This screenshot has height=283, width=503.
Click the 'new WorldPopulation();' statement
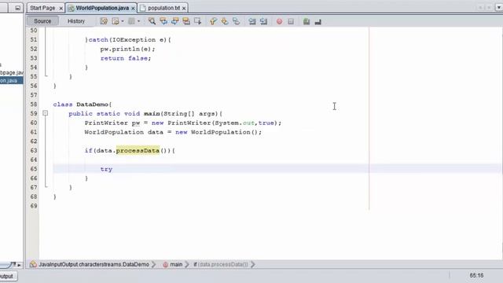click(x=218, y=132)
